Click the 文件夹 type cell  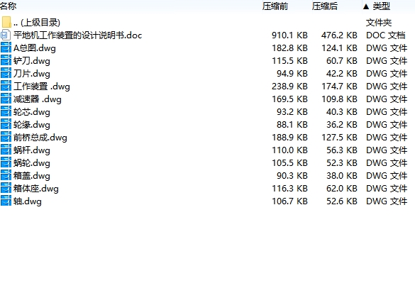379,23
